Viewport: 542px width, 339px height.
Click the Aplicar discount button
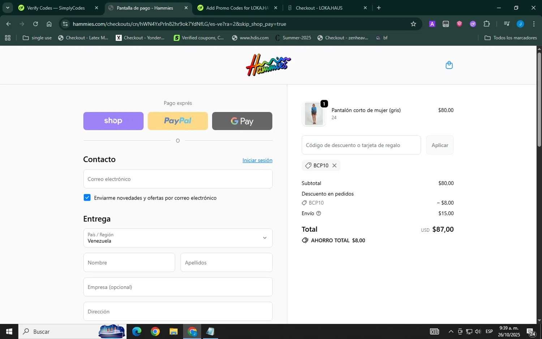tap(440, 145)
